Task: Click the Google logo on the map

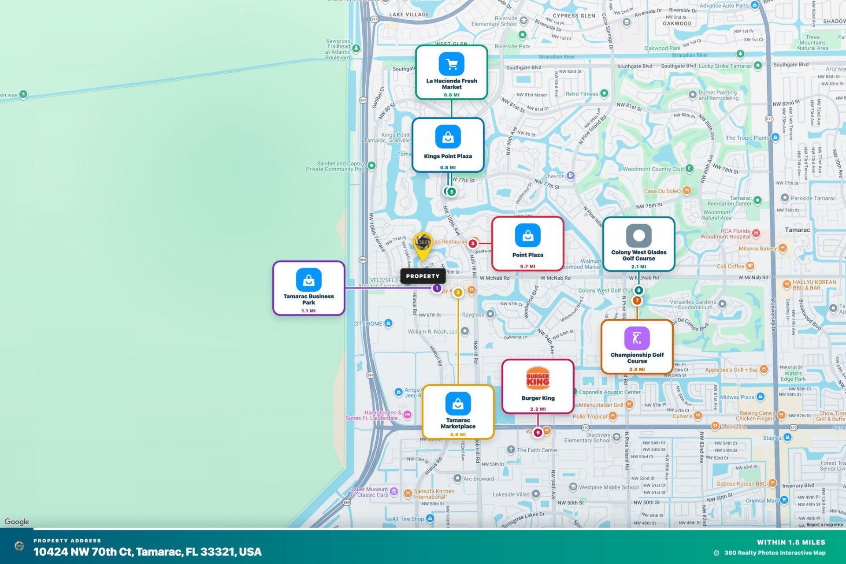Action: coord(17,522)
